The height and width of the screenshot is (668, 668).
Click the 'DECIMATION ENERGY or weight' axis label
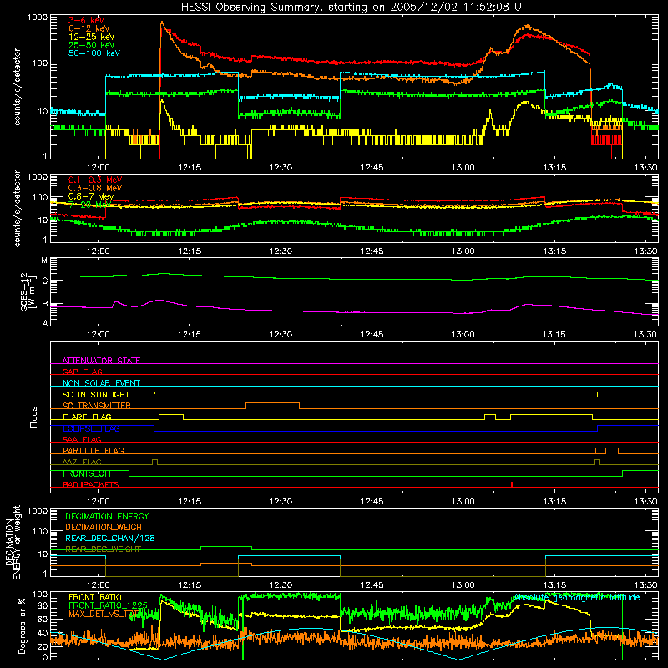[x=13, y=542]
